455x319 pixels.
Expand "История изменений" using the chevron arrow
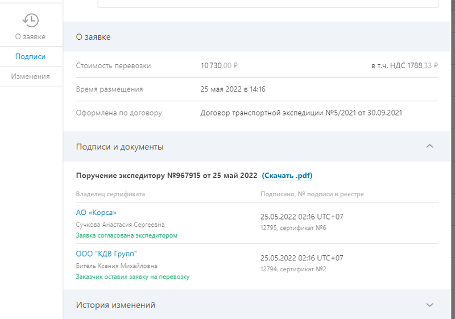429,305
